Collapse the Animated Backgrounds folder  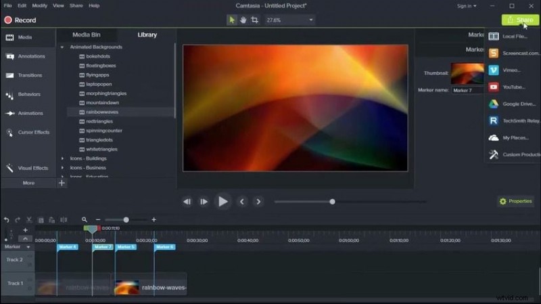click(x=62, y=47)
